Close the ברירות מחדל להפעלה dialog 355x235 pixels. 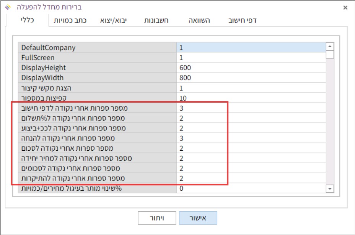(x=345, y=7)
